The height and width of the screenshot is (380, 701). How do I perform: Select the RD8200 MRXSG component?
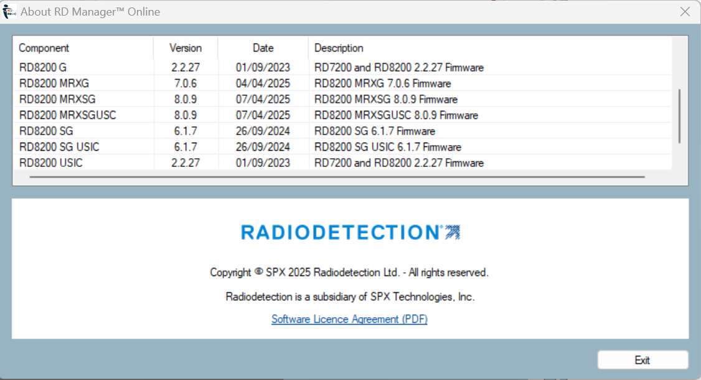click(57, 99)
